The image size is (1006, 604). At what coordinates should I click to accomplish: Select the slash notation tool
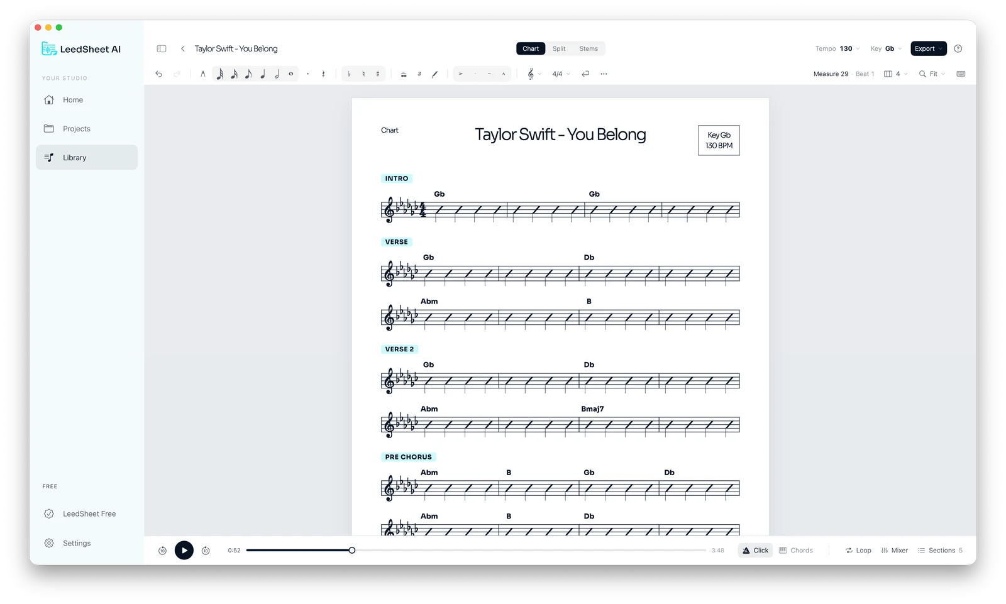click(434, 74)
